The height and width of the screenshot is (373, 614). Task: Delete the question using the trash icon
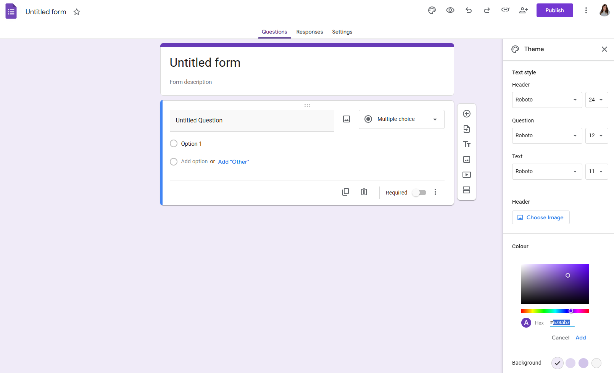click(364, 192)
